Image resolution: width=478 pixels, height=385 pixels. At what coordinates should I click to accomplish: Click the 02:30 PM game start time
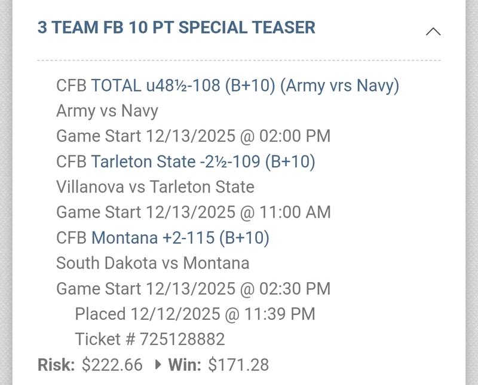click(x=297, y=289)
